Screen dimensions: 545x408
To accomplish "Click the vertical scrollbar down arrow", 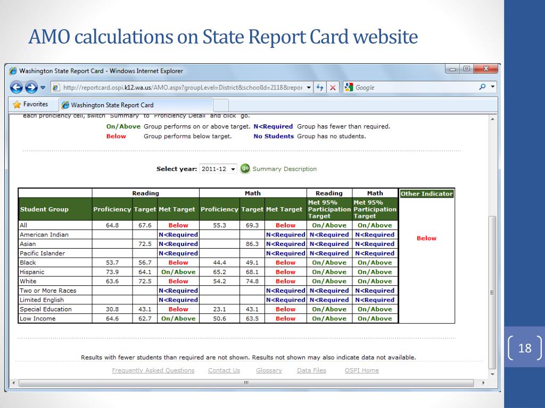I will coord(492,375).
